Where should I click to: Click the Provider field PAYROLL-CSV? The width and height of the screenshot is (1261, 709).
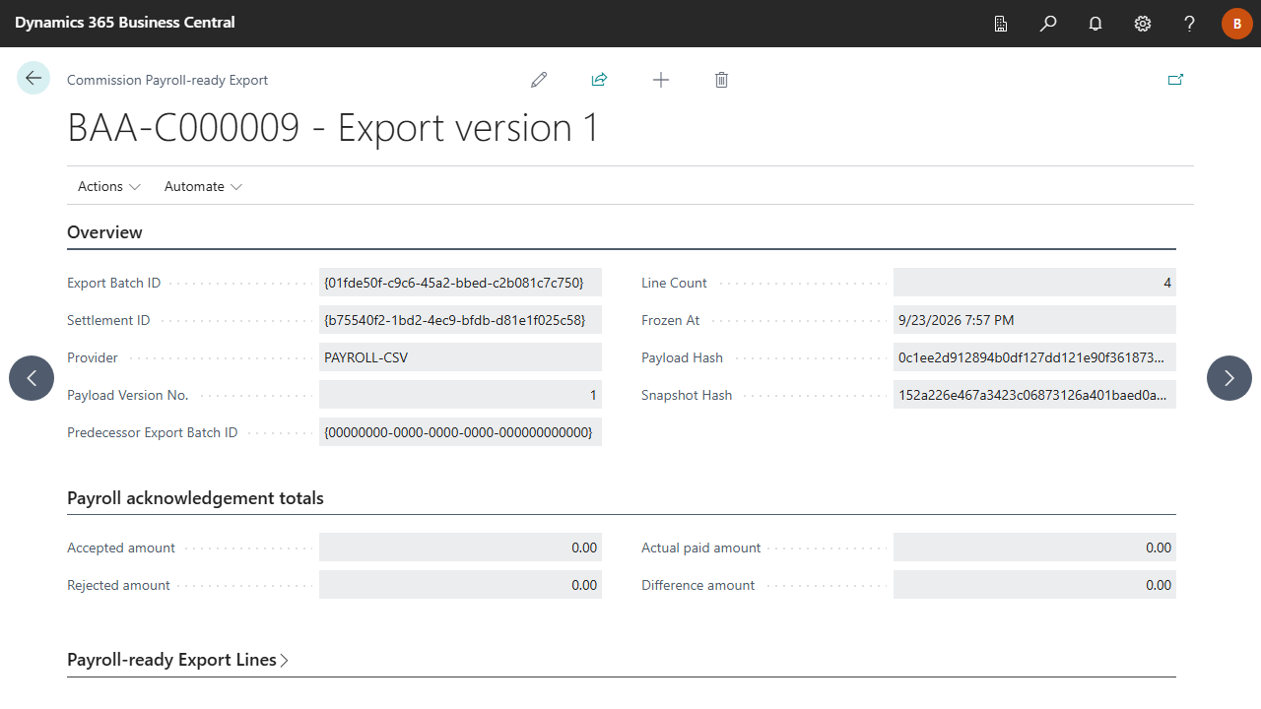(460, 357)
